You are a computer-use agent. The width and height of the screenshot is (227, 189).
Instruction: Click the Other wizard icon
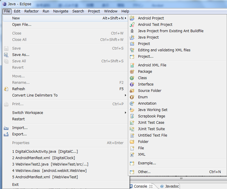pos(132,172)
